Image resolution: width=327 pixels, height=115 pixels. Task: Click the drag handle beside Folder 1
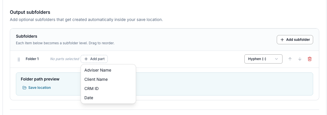tap(19, 59)
